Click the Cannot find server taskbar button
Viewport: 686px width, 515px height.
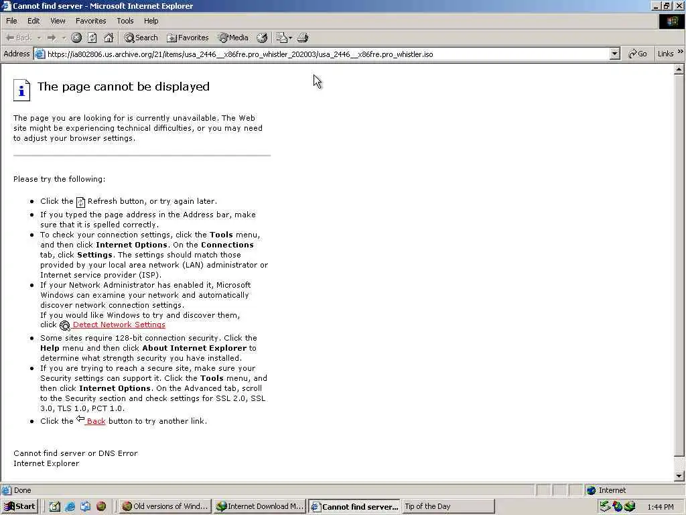click(354, 506)
